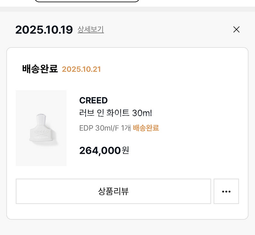Click the 2025.10.19 order date heading
The width and height of the screenshot is (255, 235).
[x=42, y=29]
